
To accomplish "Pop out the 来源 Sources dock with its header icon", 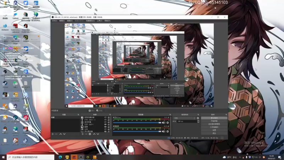I will point(110,114).
